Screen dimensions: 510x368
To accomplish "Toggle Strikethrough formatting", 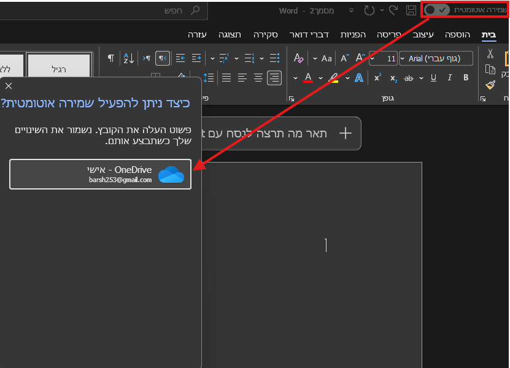I will (x=409, y=78).
